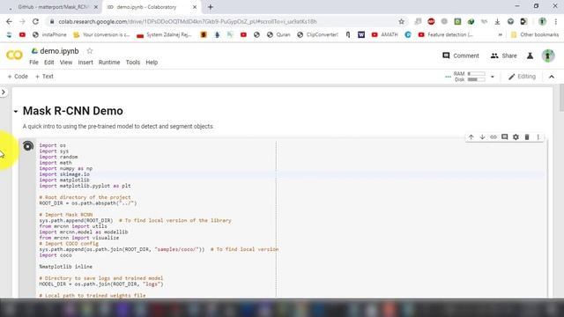Click the Colab CO logo

pyautogui.click(x=14, y=55)
